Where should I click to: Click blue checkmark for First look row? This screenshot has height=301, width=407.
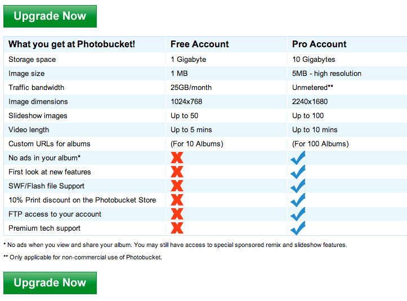[x=298, y=172]
